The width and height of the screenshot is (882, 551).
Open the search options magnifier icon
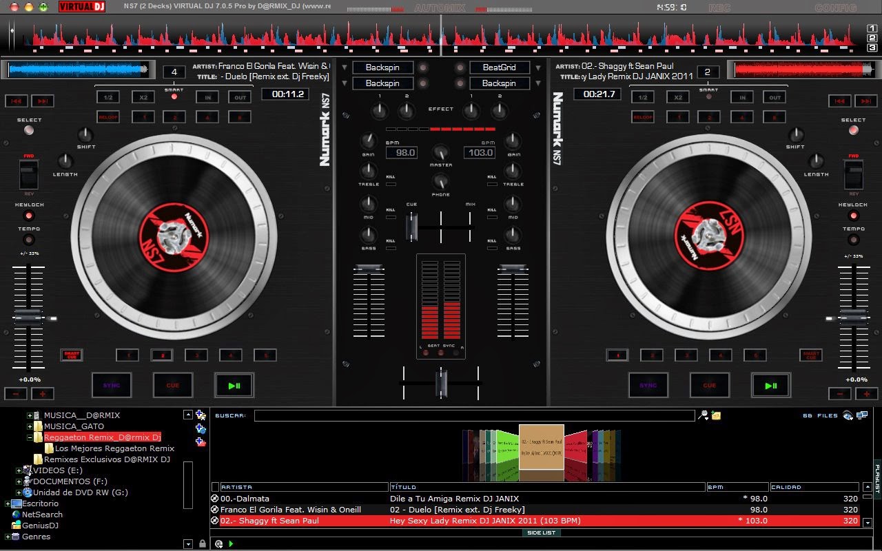[x=703, y=415]
